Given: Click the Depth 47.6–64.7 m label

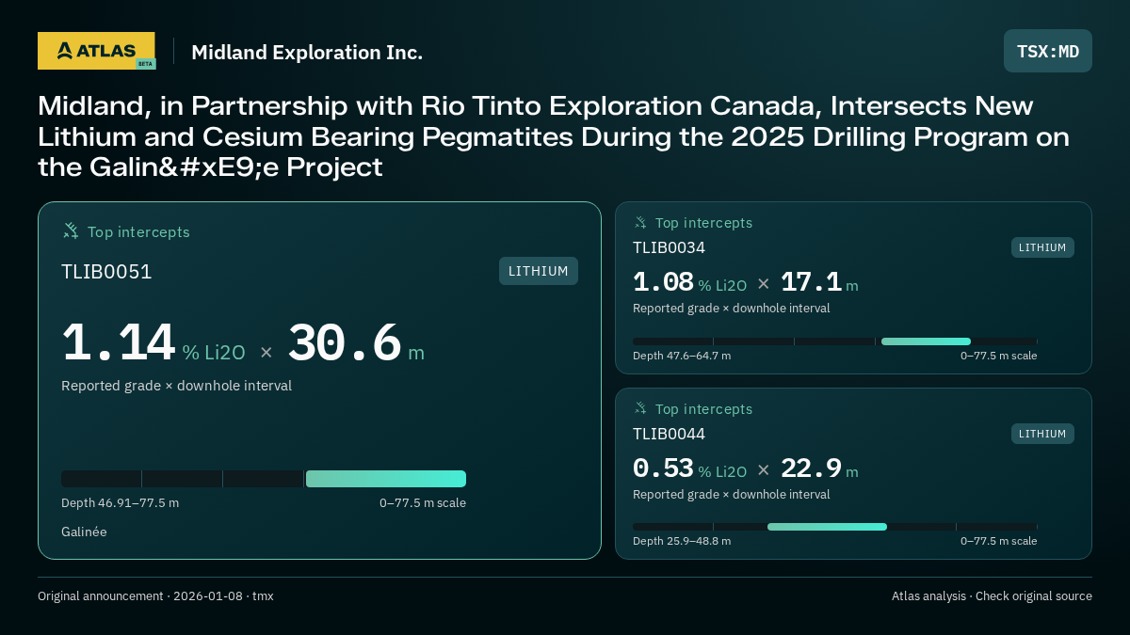Looking at the screenshot, I should click(x=682, y=356).
